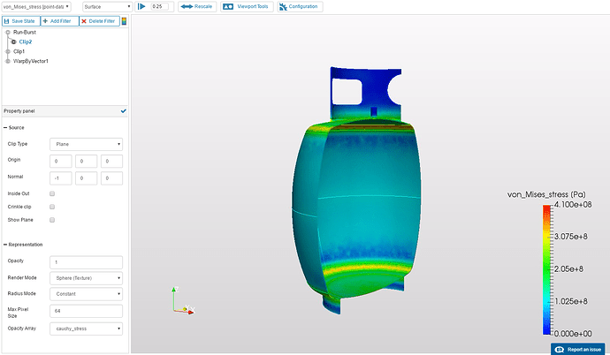Enable the Inside Out checkbox
This screenshot has height=355, width=610.
[52, 193]
